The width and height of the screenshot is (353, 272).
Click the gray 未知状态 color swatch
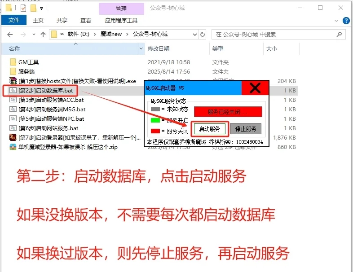point(155,109)
